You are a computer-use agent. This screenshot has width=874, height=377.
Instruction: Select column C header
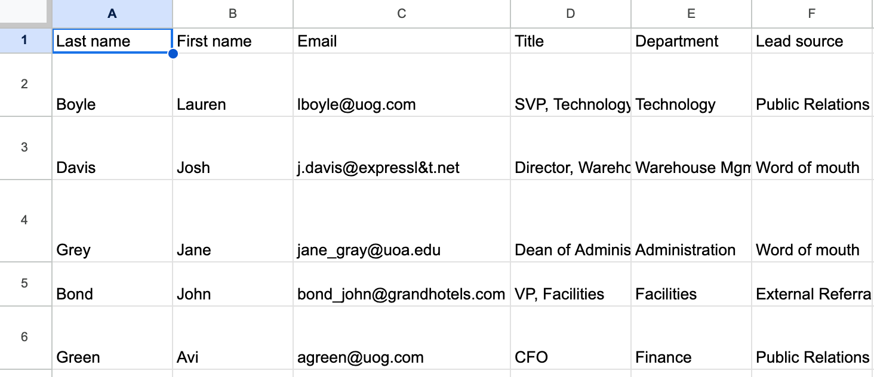pos(402,14)
